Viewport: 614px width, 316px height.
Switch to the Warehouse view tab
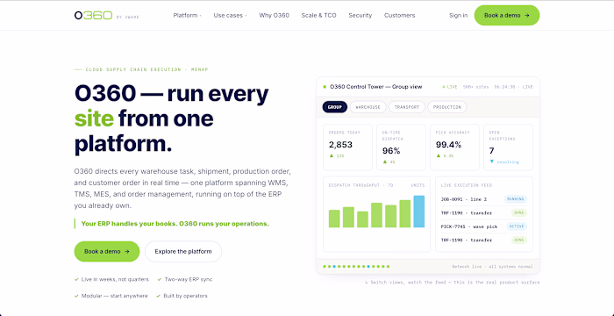[x=368, y=107]
